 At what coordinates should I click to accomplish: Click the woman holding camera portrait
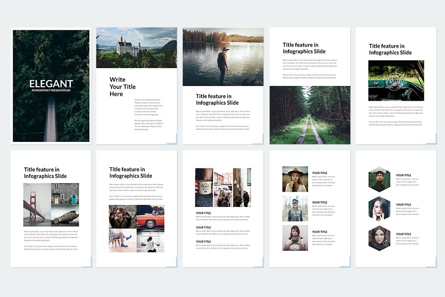pos(295,238)
